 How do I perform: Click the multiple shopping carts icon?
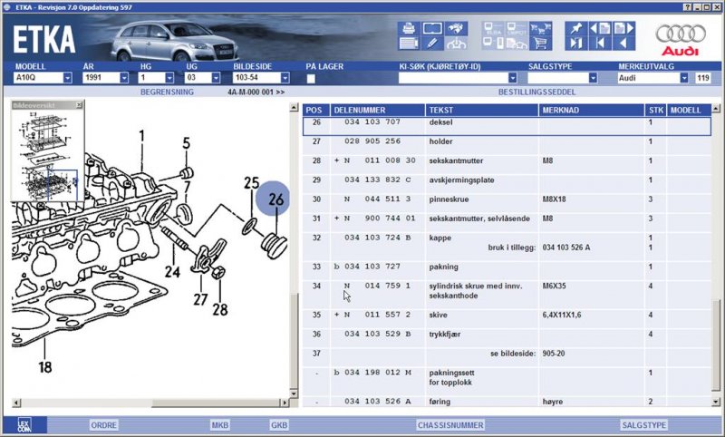[x=540, y=29]
